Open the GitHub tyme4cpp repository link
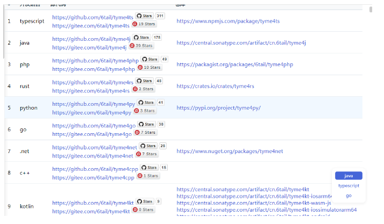This screenshot has width=384, height=224. [x=95, y=169]
